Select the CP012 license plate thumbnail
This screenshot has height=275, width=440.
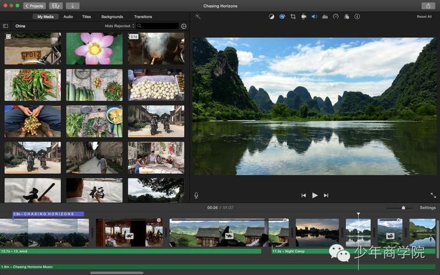pos(32,49)
